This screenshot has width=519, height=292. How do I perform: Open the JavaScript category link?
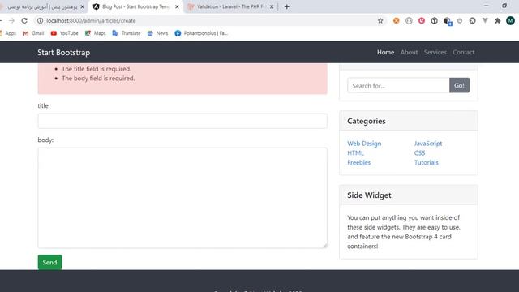[x=428, y=144]
